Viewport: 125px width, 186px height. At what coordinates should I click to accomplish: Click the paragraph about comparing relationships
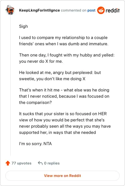(x=64, y=41)
